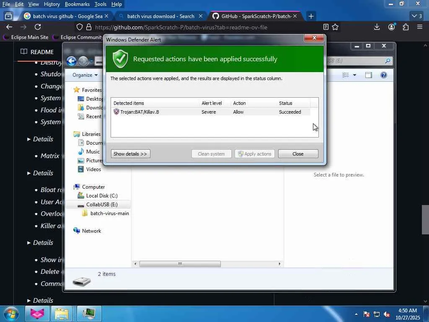Viewport: 429px width, 322px height.
Task: Open the File menu in the browser
Action: tap(6, 4)
